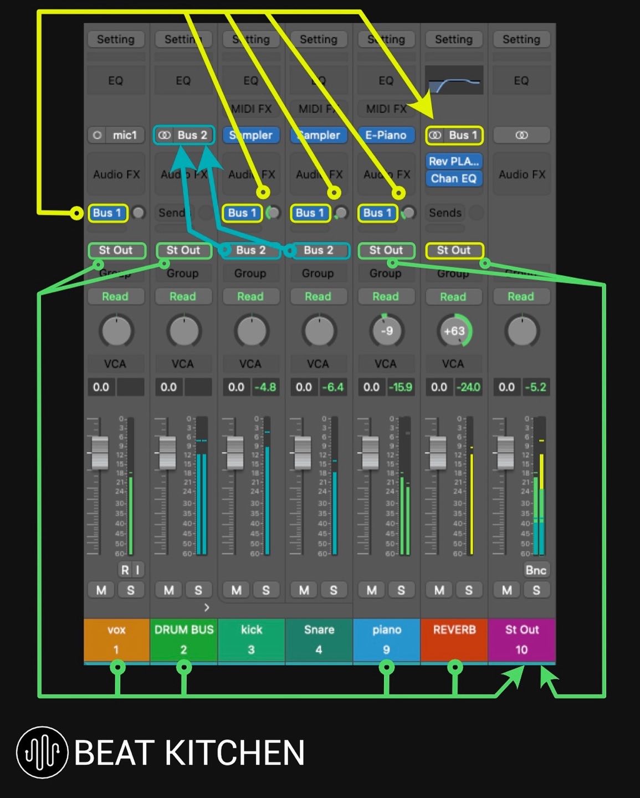Open the Bus 2 output selector on kick
Image resolution: width=640 pixels, height=798 pixels.
click(x=250, y=250)
